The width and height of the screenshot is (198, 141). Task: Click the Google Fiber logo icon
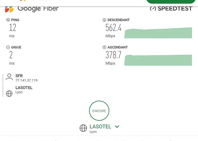click(x=9, y=9)
